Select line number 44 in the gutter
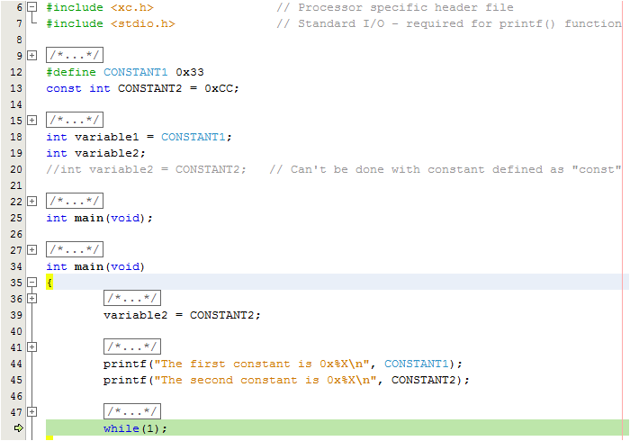The width and height of the screenshot is (630, 441). (x=16, y=364)
